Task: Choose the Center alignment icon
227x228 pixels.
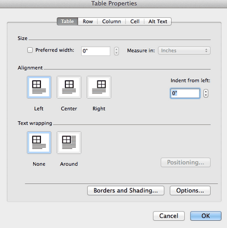Action: pos(69,87)
